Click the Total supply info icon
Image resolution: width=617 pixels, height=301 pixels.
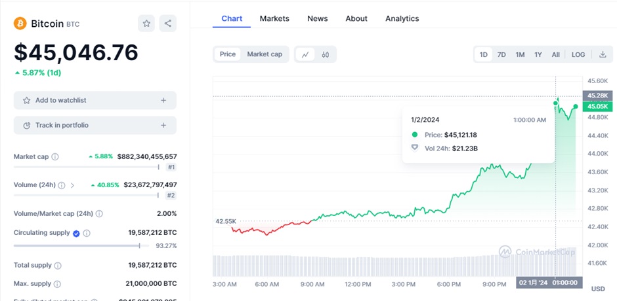58,266
